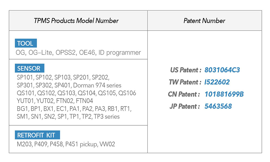
Task: Click the TPMS Products Model Number header
Action: [x=76, y=21]
